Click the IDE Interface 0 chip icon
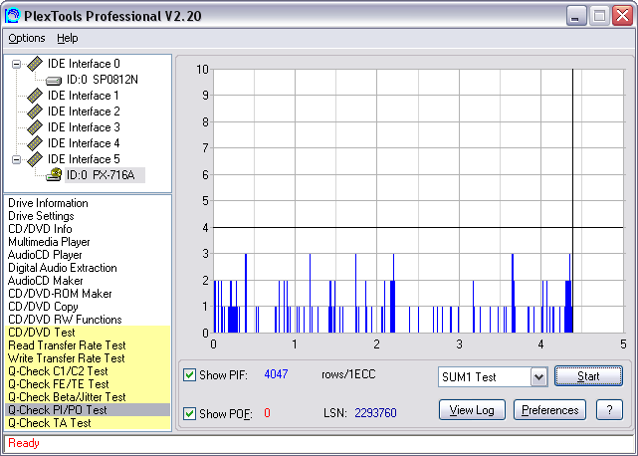This screenshot has width=638, height=456. click(x=35, y=64)
